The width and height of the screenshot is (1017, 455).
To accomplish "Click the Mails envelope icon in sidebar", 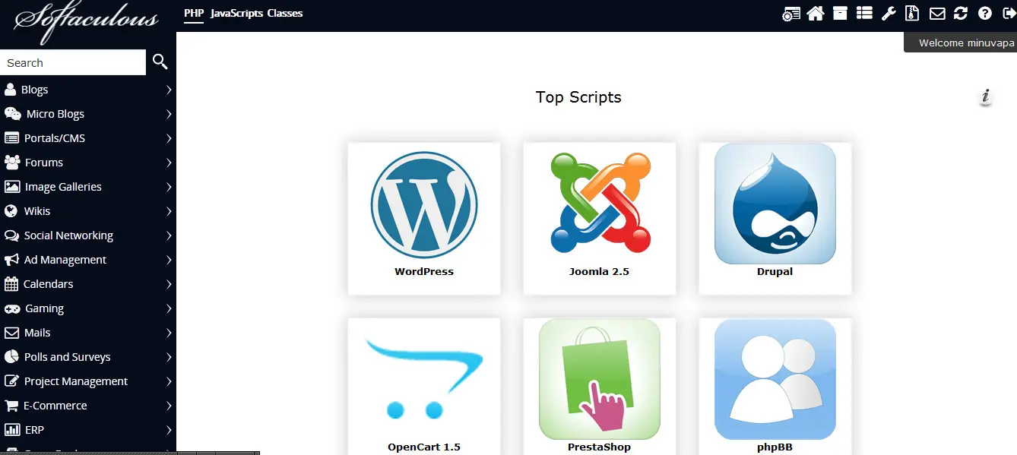I will pos(11,333).
